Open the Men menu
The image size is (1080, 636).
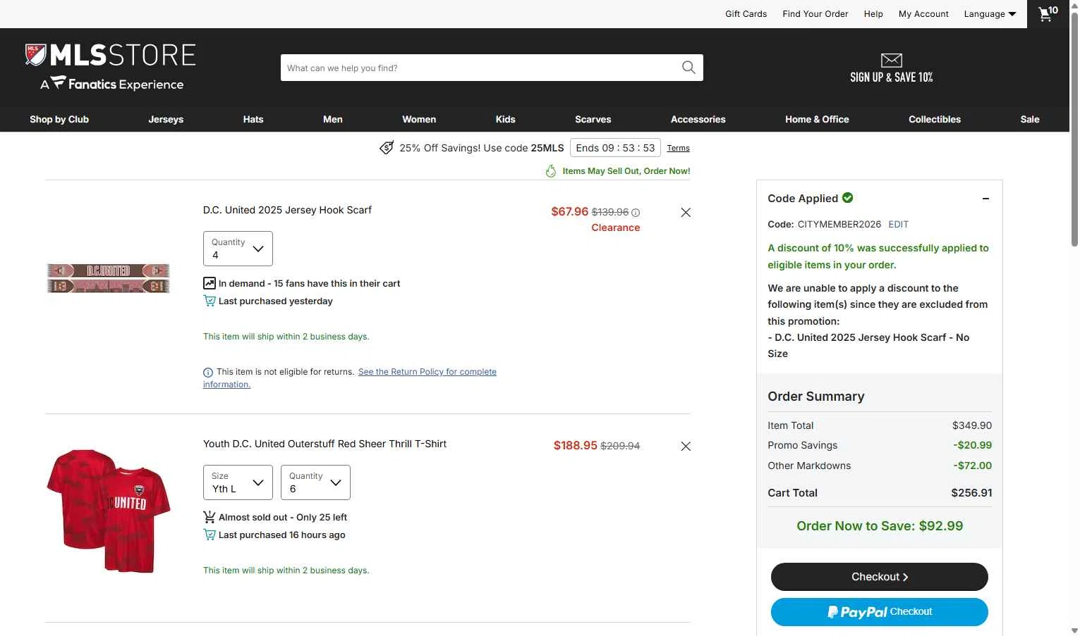333,119
